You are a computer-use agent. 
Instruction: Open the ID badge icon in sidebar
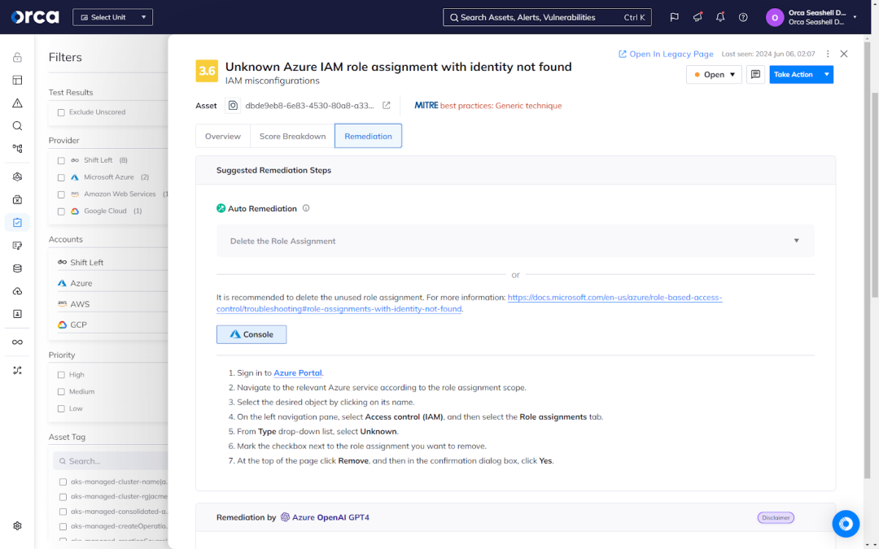click(x=17, y=314)
